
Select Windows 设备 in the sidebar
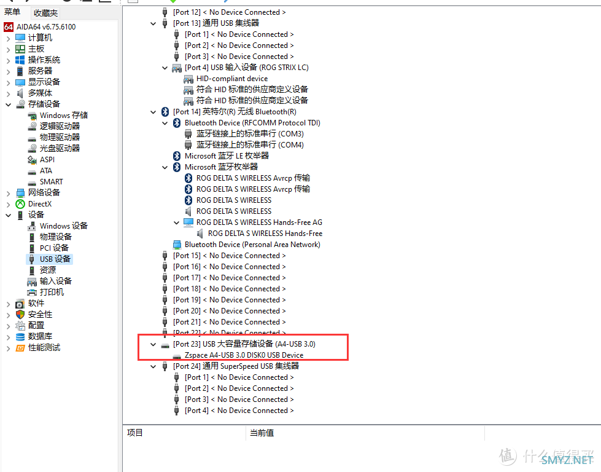pos(64,226)
